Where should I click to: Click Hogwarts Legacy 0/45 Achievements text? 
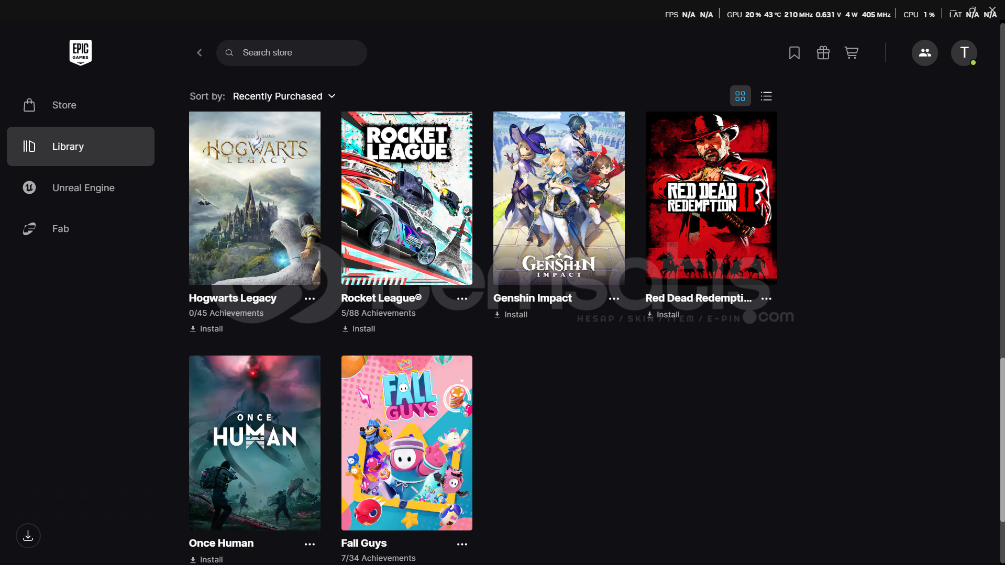point(226,313)
